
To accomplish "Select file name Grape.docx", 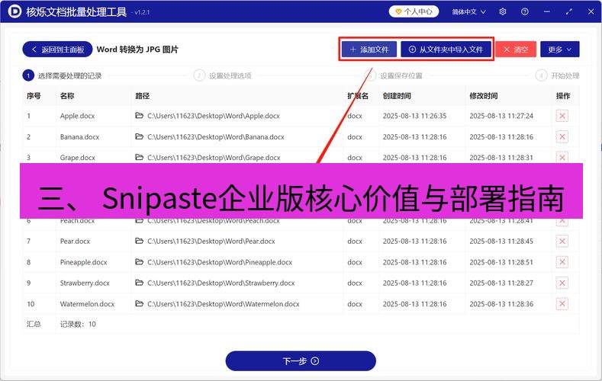I will (78, 158).
